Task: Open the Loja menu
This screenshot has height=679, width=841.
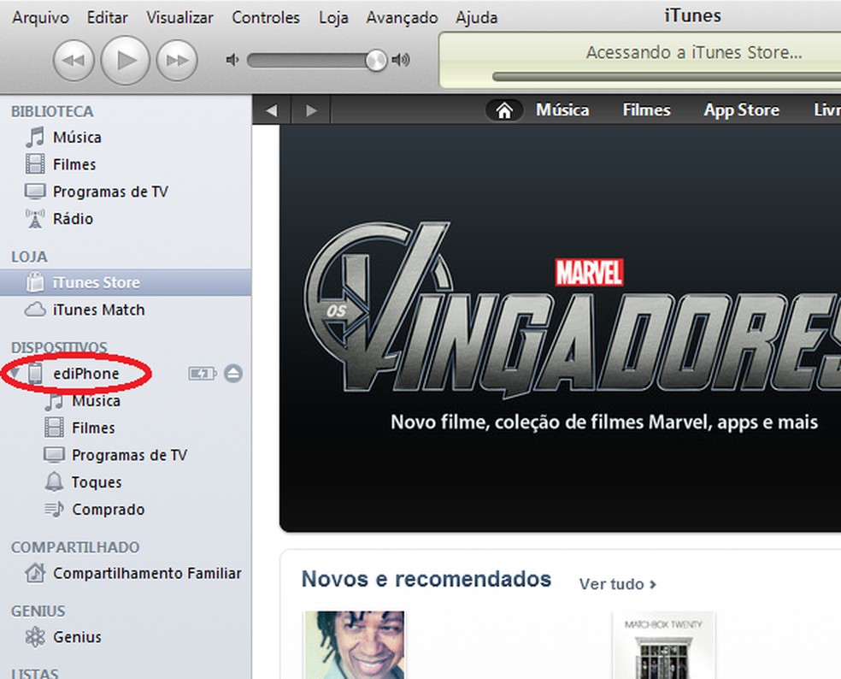Action: 333,18
